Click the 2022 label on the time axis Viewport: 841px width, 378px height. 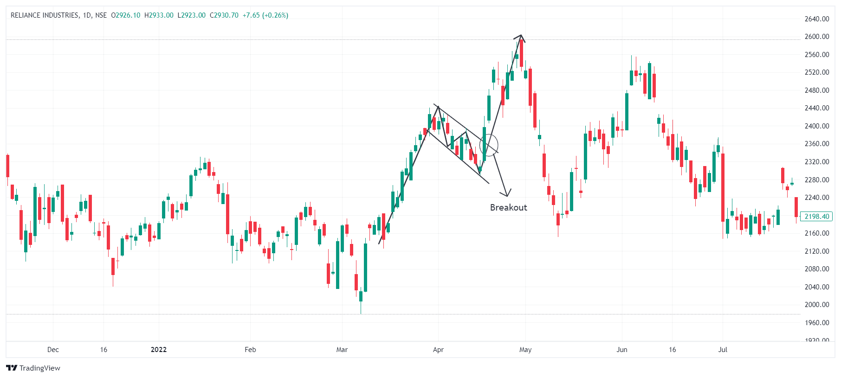coord(159,350)
